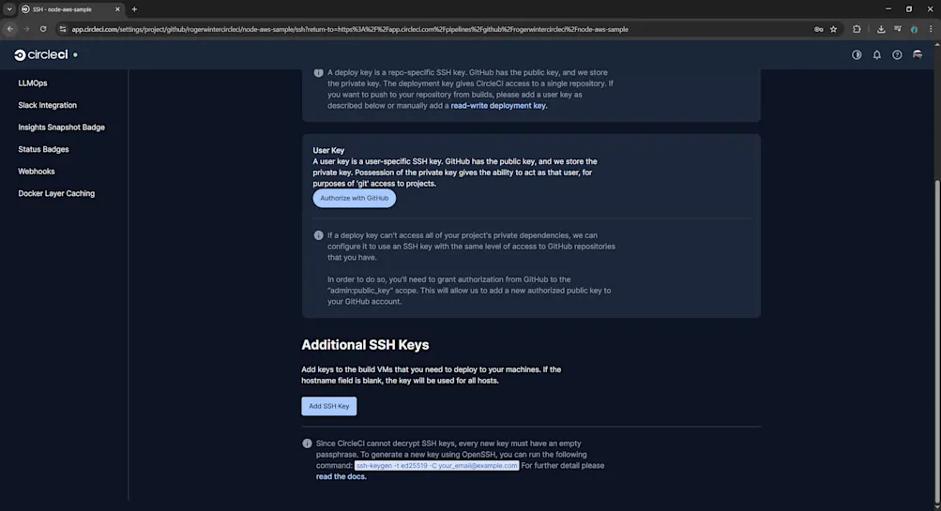Screen dimensions: 941x511
Task: Open the read-write deployment key link
Action: (498, 106)
